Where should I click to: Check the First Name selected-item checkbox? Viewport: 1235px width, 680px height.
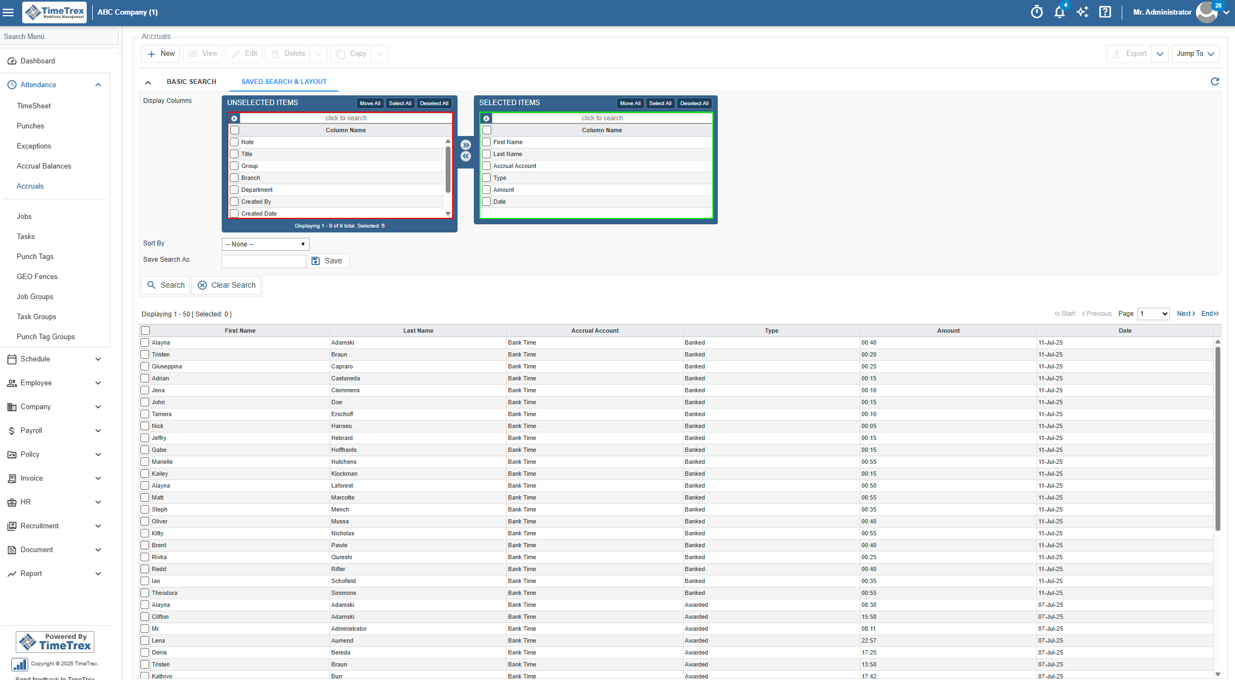[x=486, y=142]
